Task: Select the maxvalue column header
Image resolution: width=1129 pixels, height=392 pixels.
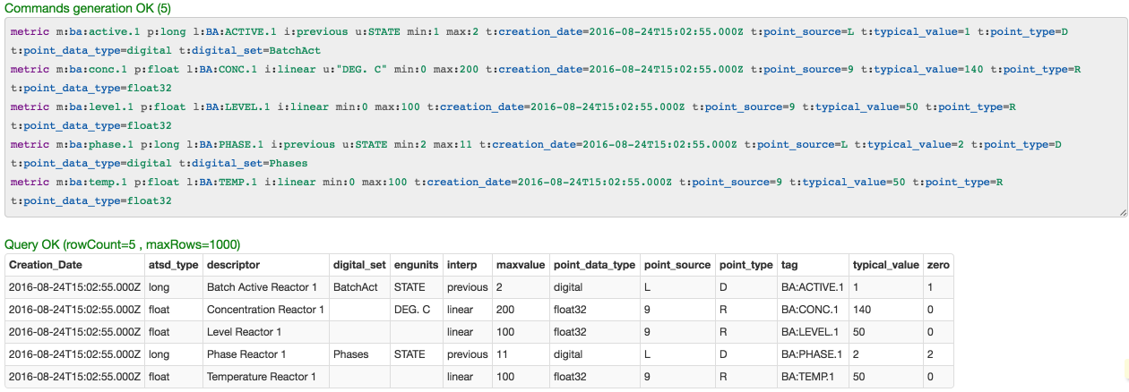Action: pyautogui.click(x=521, y=265)
